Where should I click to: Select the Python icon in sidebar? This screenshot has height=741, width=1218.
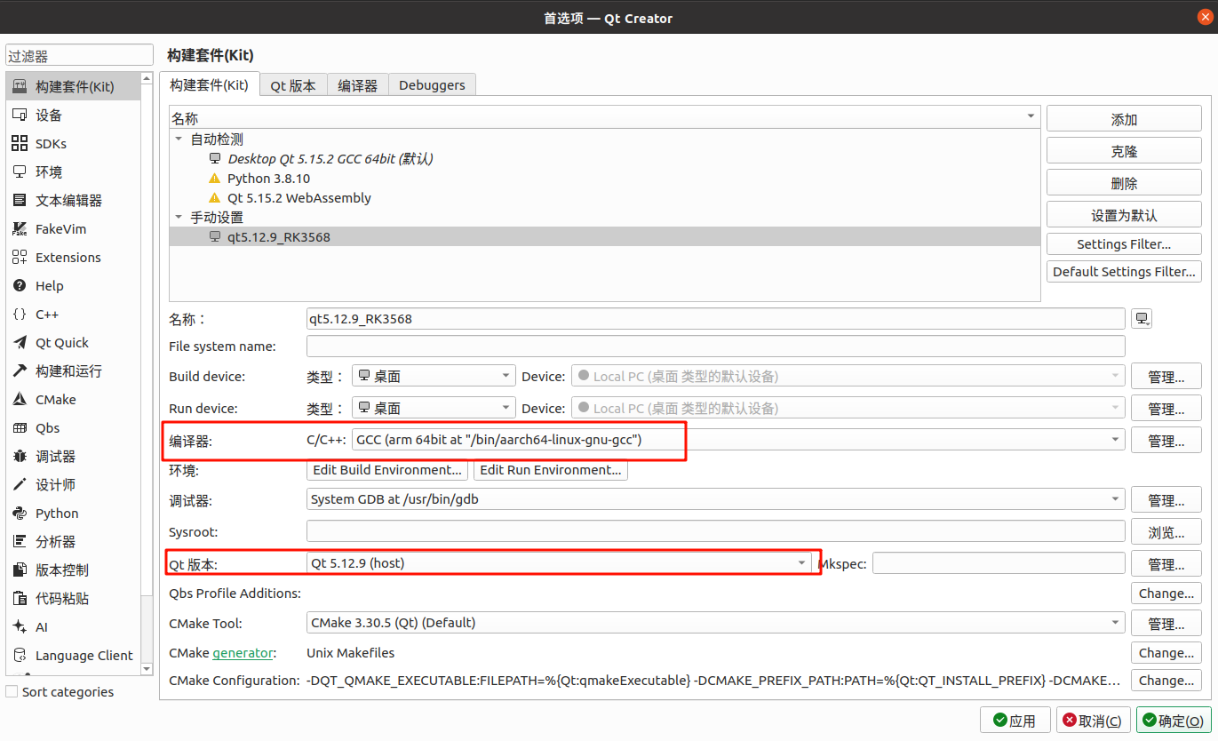tap(19, 513)
